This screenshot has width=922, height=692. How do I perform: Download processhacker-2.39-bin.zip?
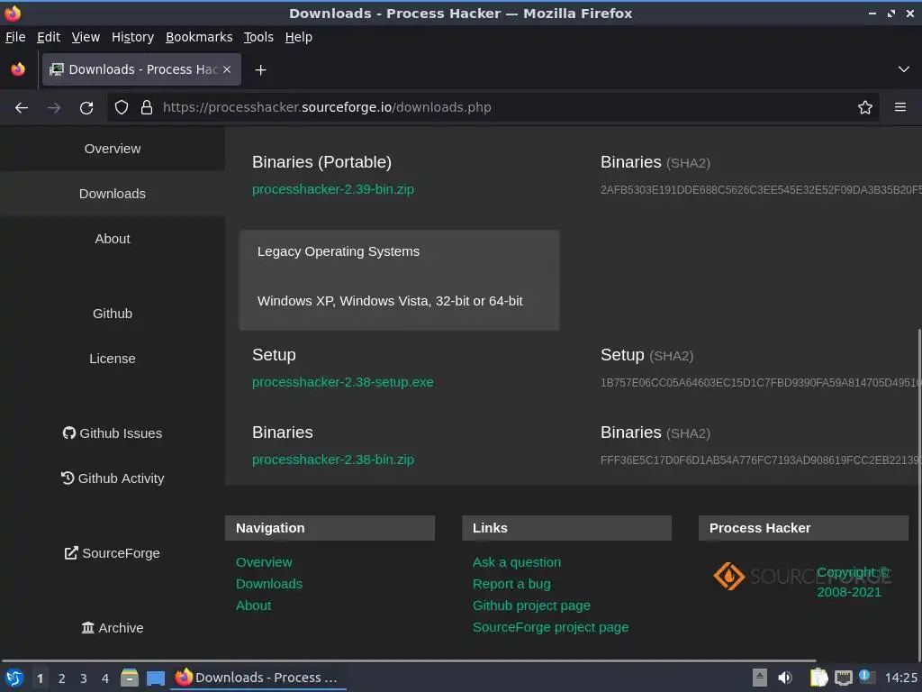tap(333, 189)
